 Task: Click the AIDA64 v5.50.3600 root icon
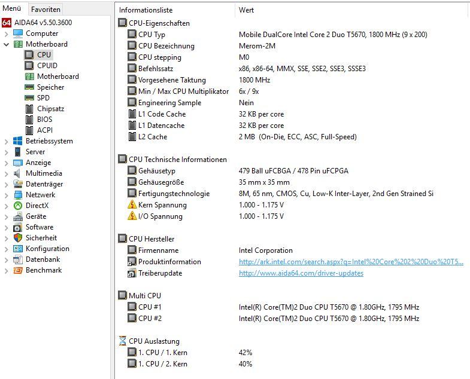pos(7,23)
